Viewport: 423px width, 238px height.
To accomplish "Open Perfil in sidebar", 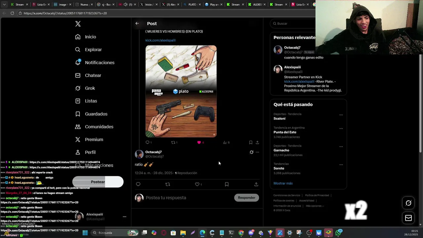I will [x=85, y=152].
